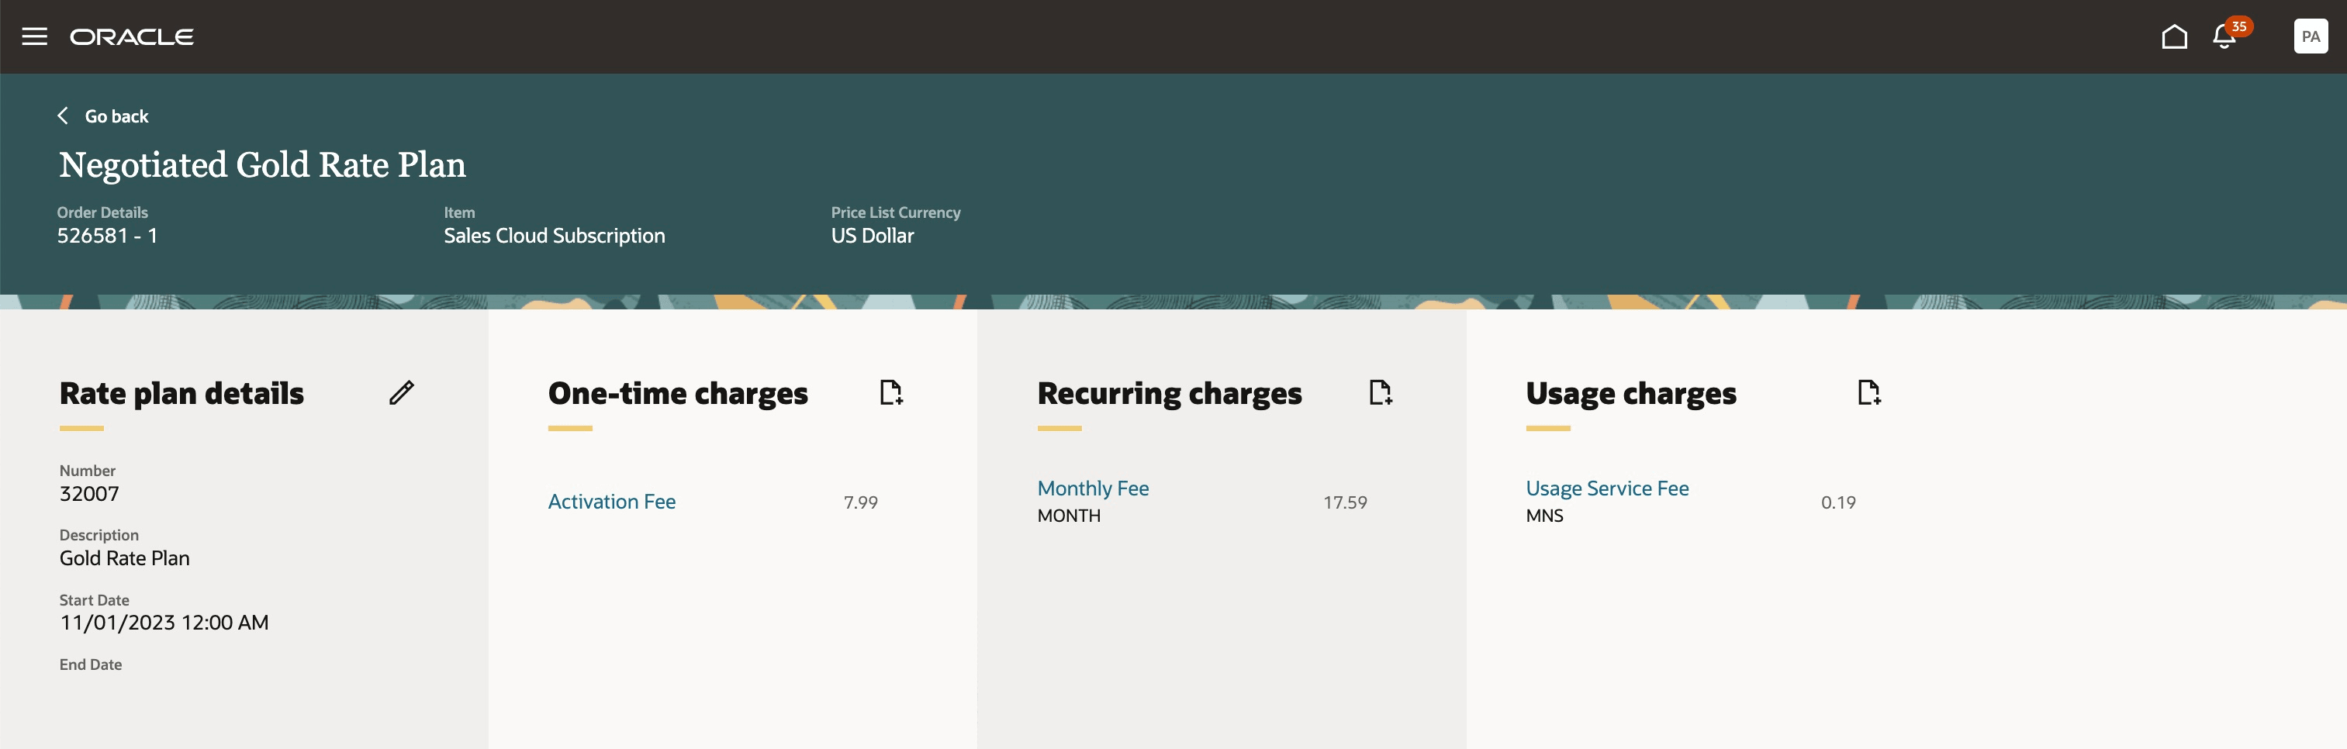Click the End Date label

(90, 664)
